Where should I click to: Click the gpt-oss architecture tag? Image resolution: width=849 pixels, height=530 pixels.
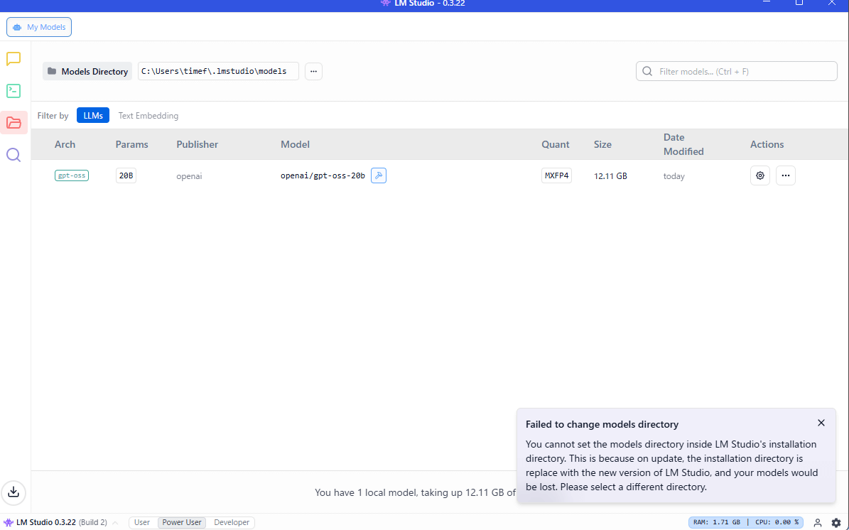(72, 175)
